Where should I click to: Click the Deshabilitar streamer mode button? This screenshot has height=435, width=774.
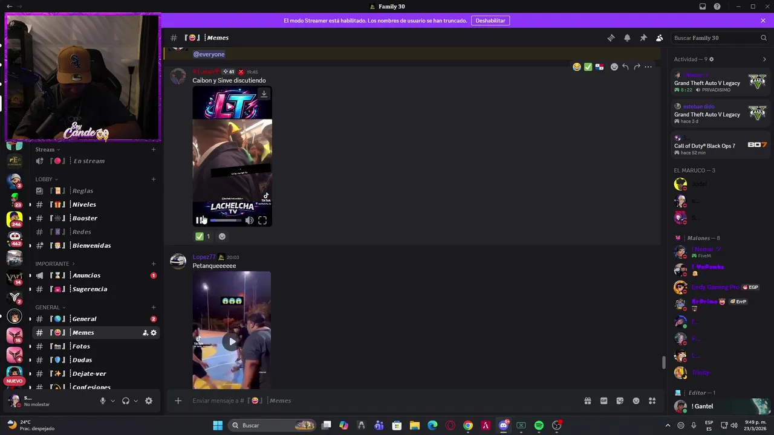[x=490, y=21]
